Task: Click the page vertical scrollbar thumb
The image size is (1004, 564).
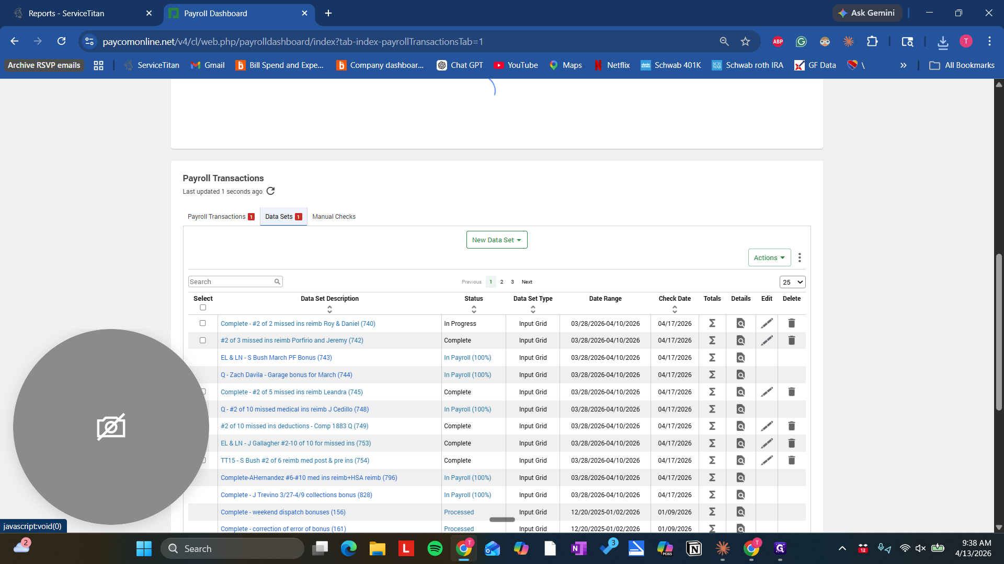Action: 999,332
